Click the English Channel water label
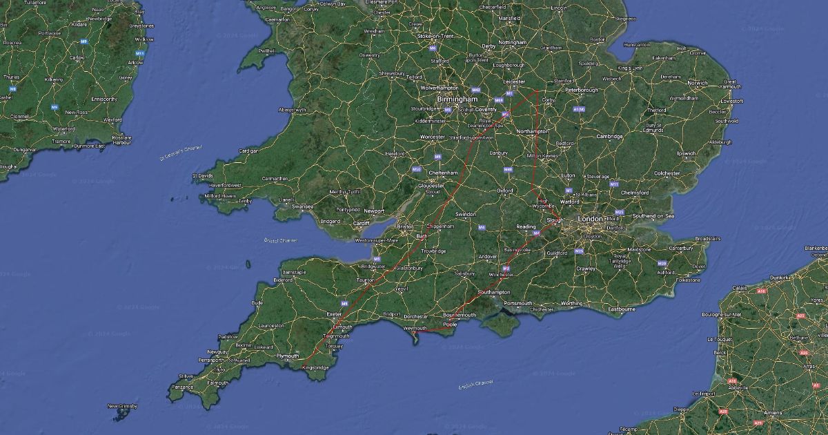 click(x=476, y=384)
